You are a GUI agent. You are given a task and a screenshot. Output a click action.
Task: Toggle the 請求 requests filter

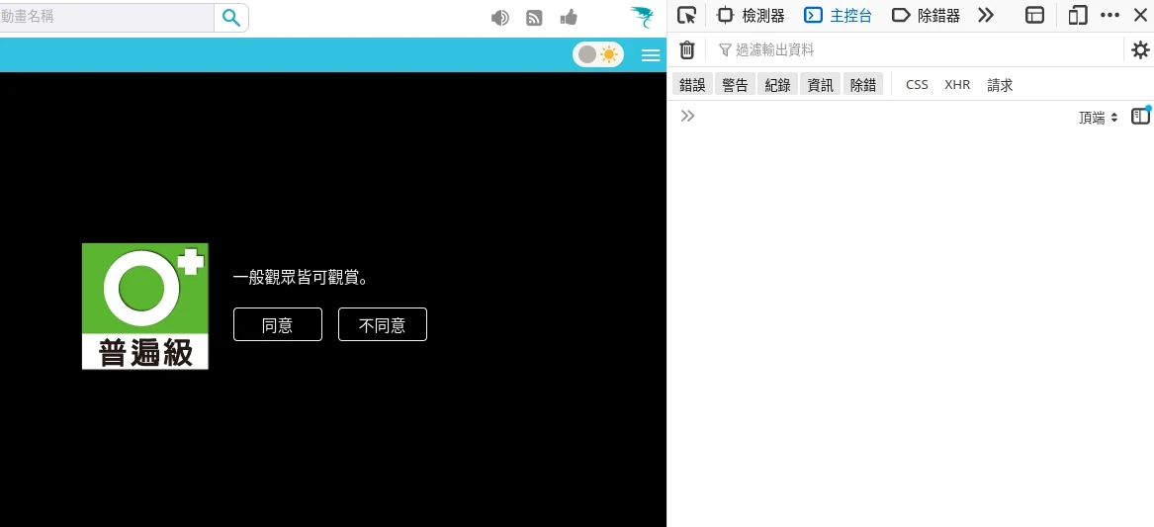point(1000,85)
